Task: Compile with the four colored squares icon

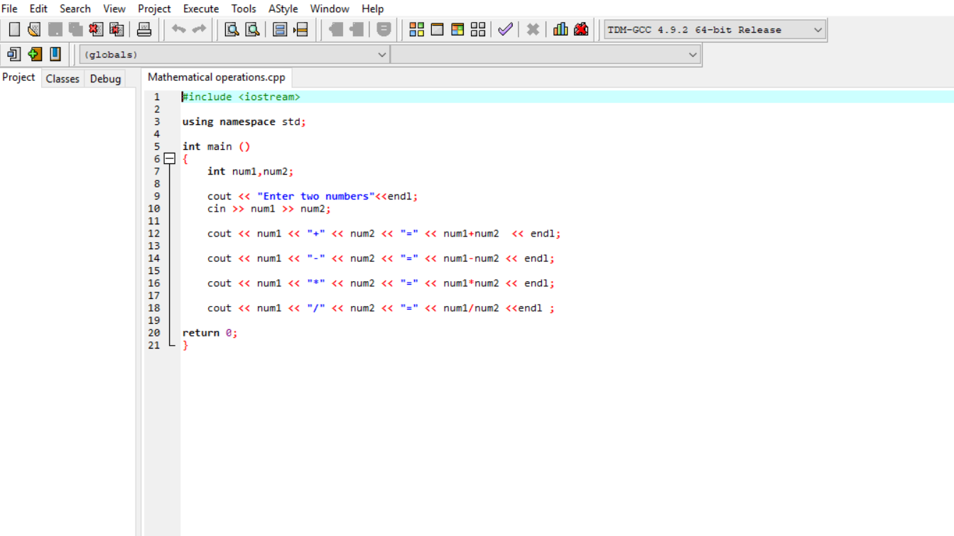Action: (x=417, y=29)
